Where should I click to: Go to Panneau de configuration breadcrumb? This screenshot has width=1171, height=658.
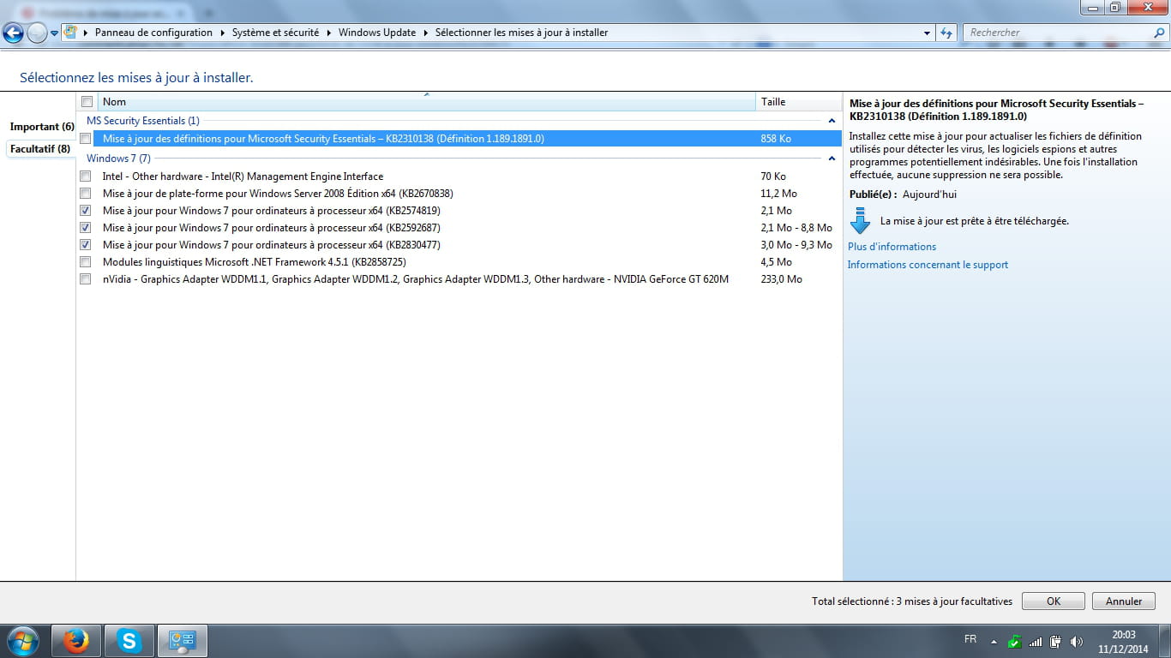click(153, 33)
